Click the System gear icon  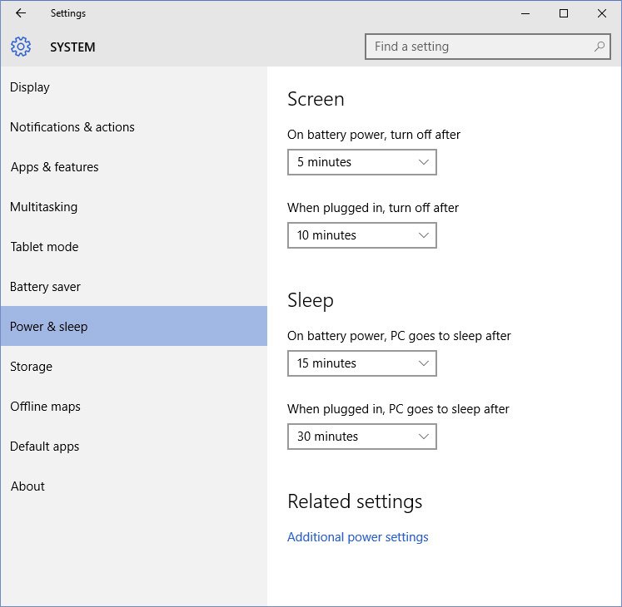pyautogui.click(x=21, y=47)
